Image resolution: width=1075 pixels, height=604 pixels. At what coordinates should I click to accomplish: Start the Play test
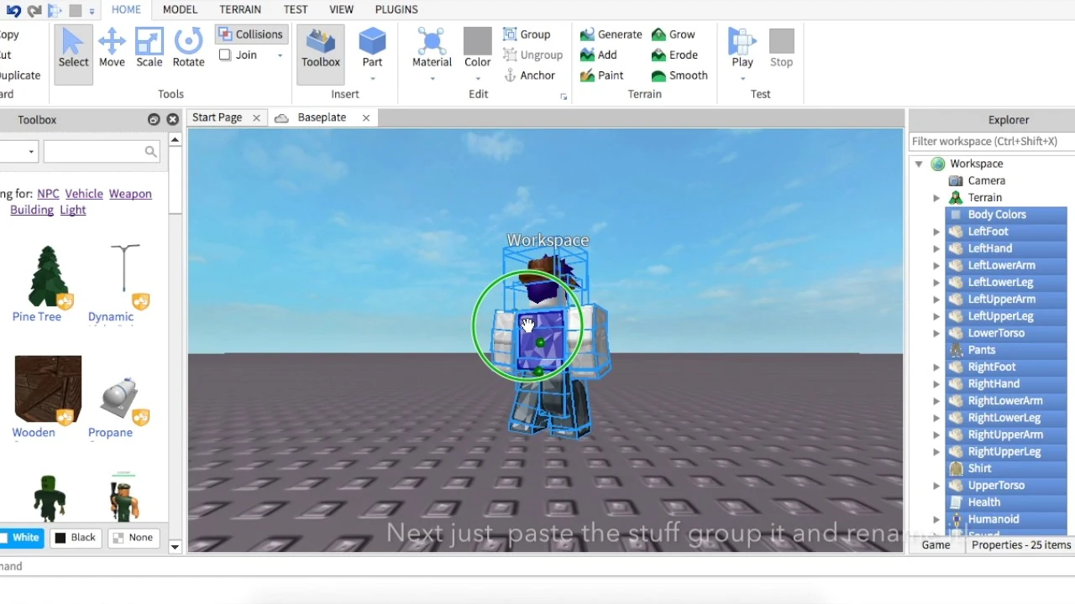(742, 47)
